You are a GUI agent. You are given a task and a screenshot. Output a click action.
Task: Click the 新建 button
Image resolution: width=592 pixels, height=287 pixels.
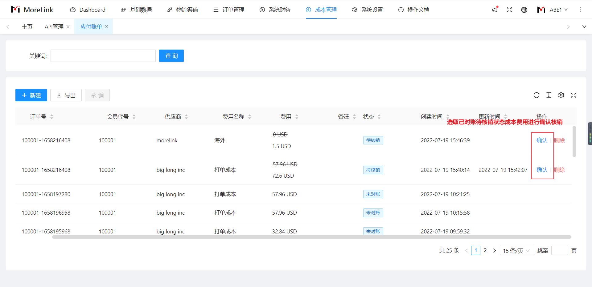click(x=31, y=95)
